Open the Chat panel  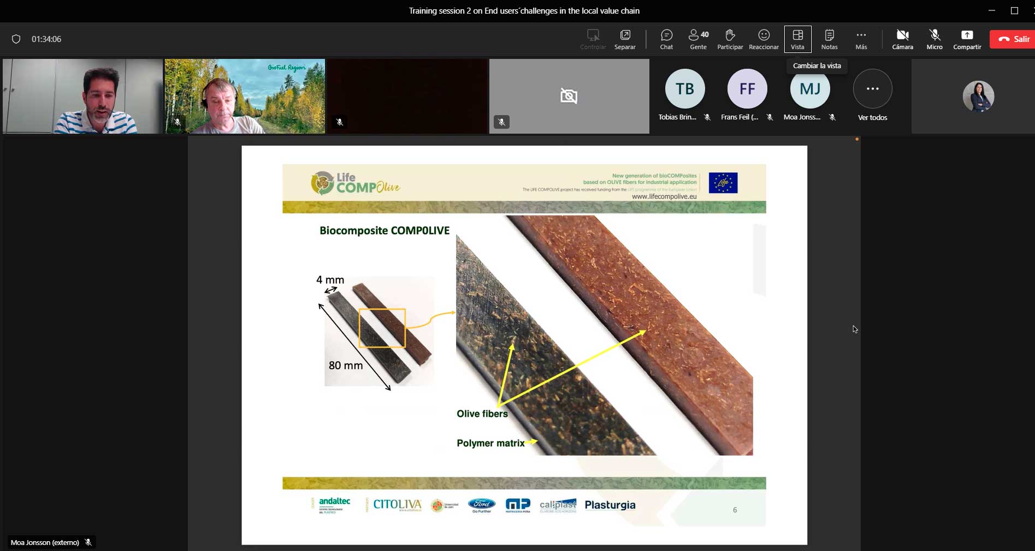(666, 39)
